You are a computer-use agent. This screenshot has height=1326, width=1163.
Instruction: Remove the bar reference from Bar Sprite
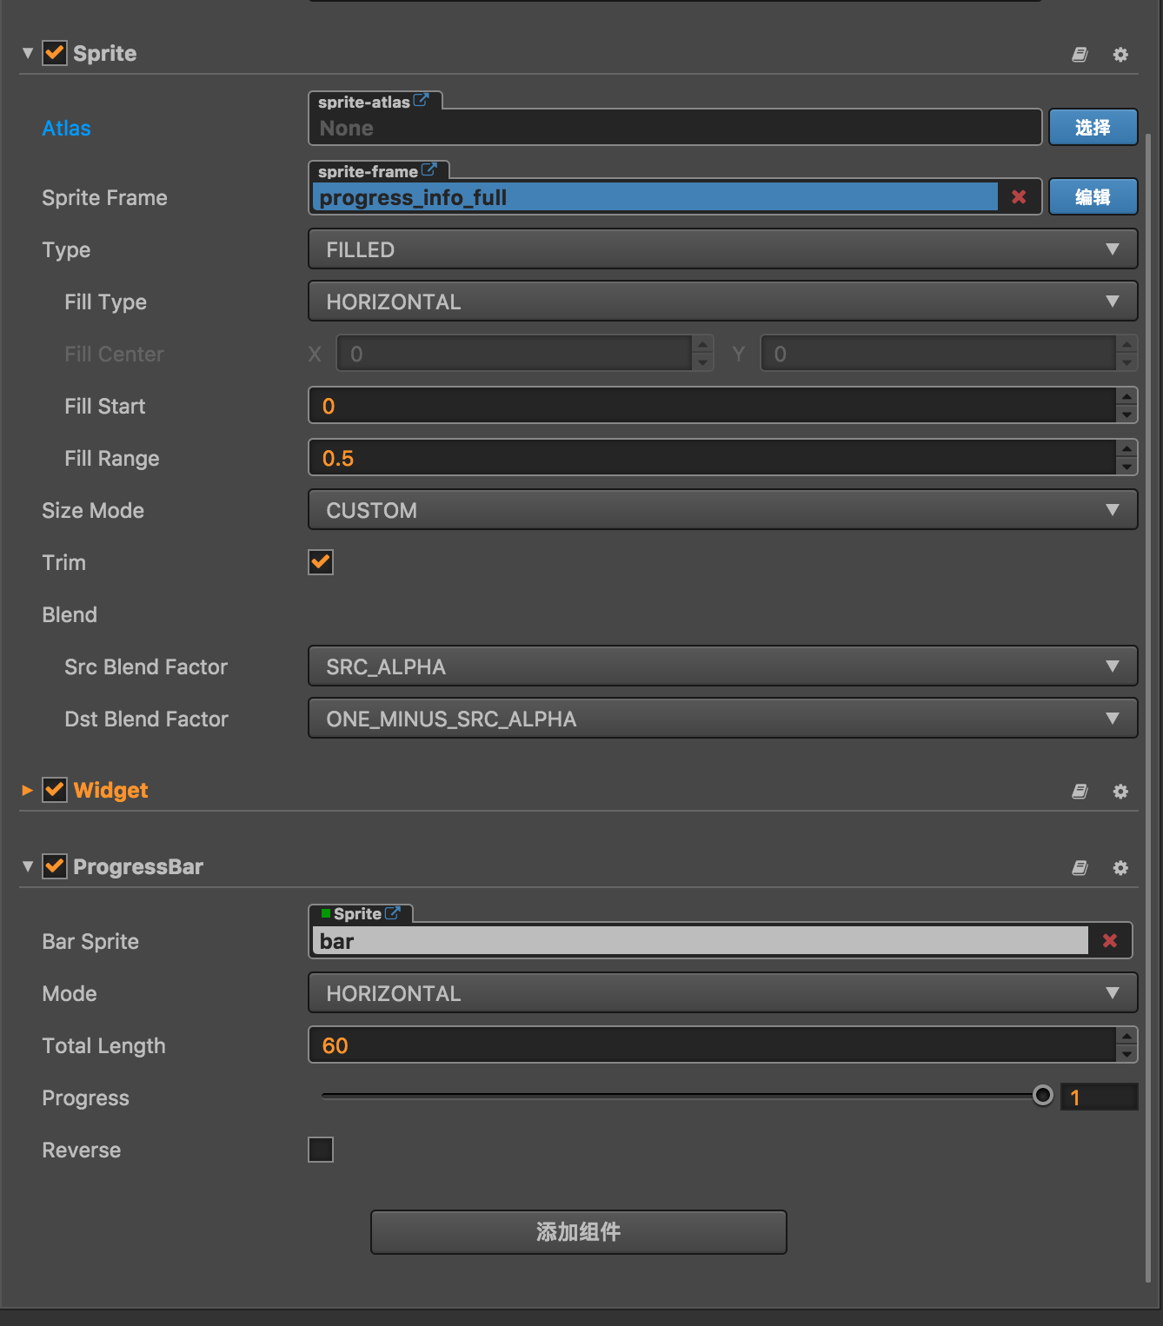tap(1110, 941)
